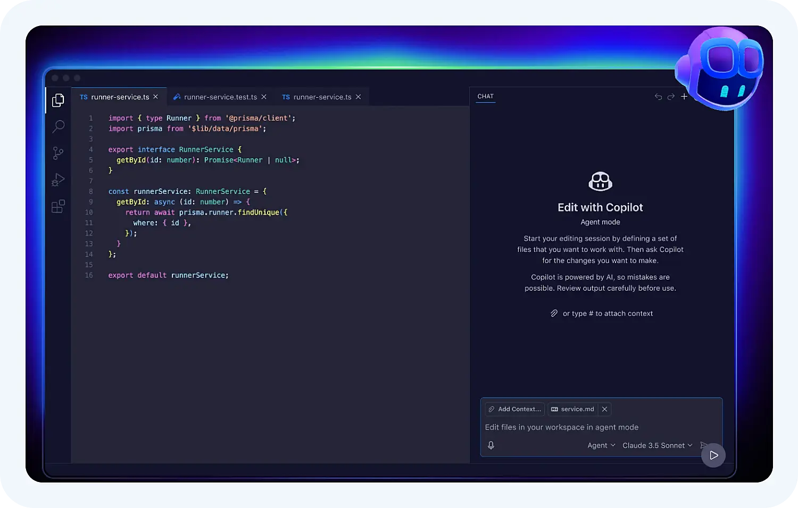Switch to the runner-service.test.ts tab
798x508 pixels.
(220, 97)
